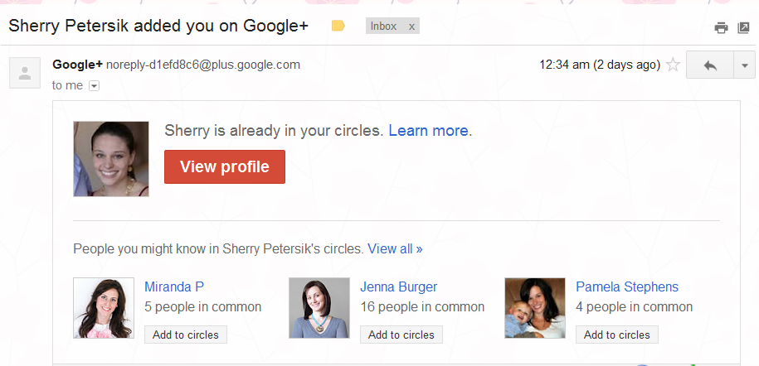The image size is (759, 366).
Task: Open email in new window icon
Action: tap(744, 27)
